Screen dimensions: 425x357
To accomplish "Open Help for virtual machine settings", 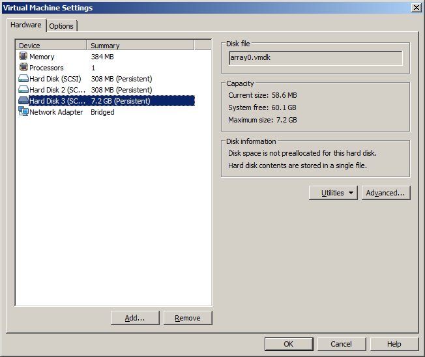I will 394,344.
